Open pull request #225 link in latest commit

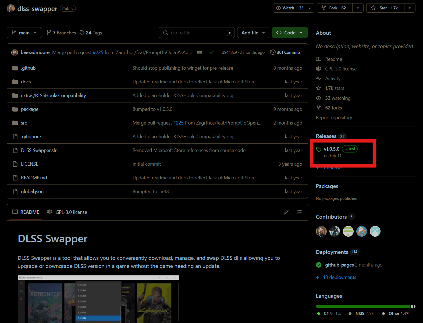(x=98, y=52)
